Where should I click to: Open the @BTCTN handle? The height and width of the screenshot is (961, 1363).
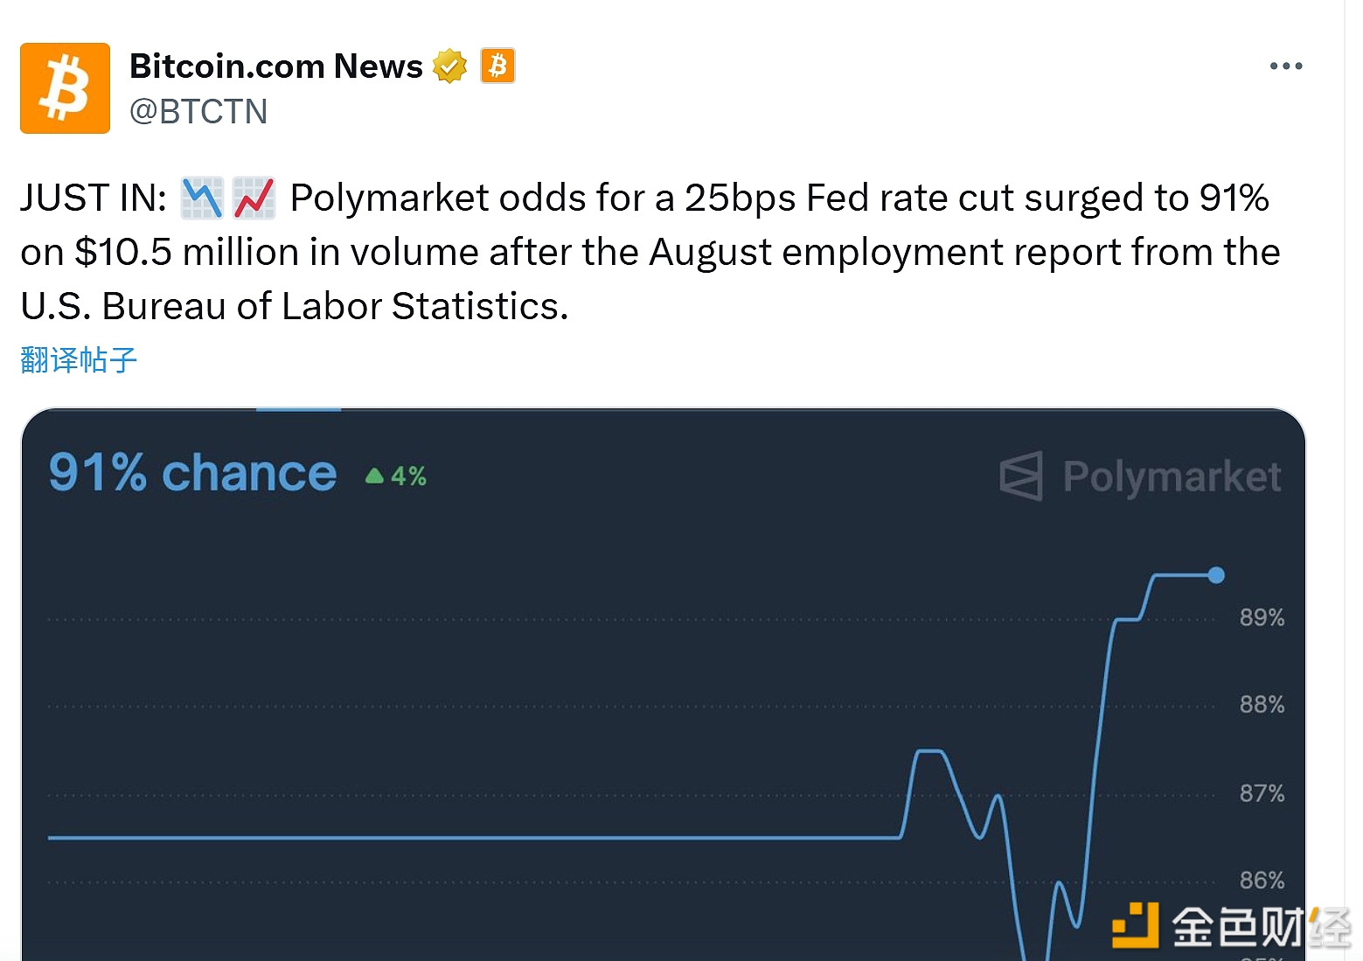(x=198, y=112)
